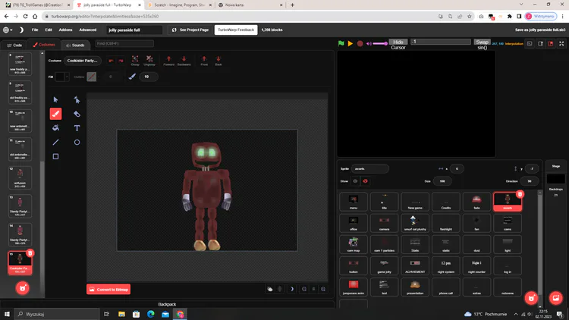Image resolution: width=569 pixels, height=320 pixels.
Task: Select the Reshape tool
Action: pyautogui.click(x=77, y=99)
